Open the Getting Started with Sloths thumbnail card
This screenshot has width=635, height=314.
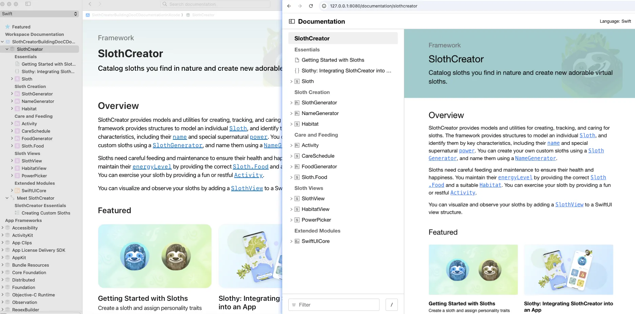pyautogui.click(x=473, y=269)
